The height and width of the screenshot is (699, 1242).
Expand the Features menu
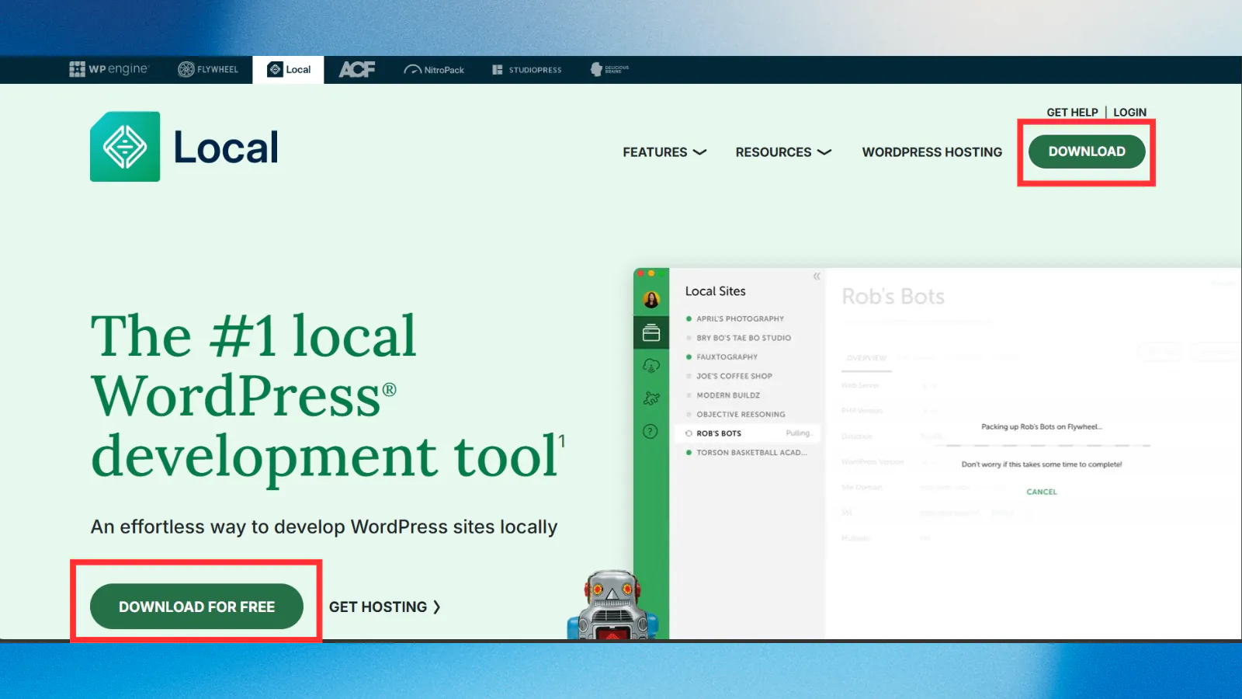[664, 152]
